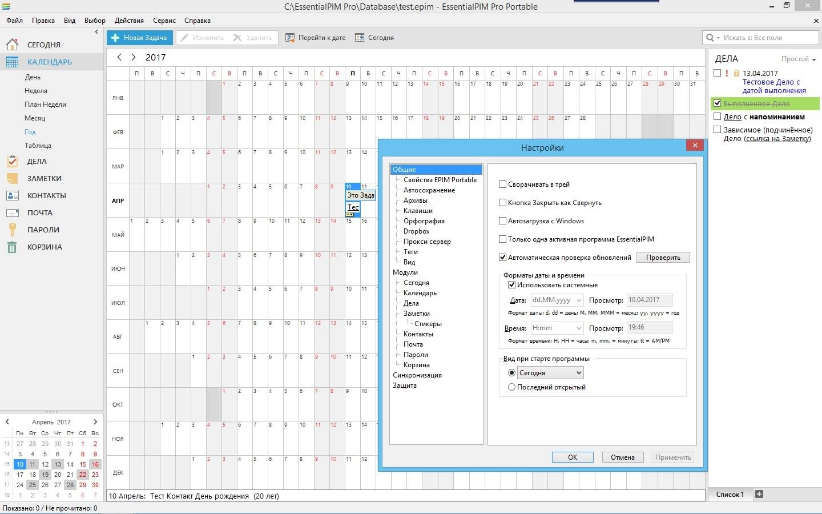Switch to Список 1 tab
822x514 pixels.
click(730, 495)
